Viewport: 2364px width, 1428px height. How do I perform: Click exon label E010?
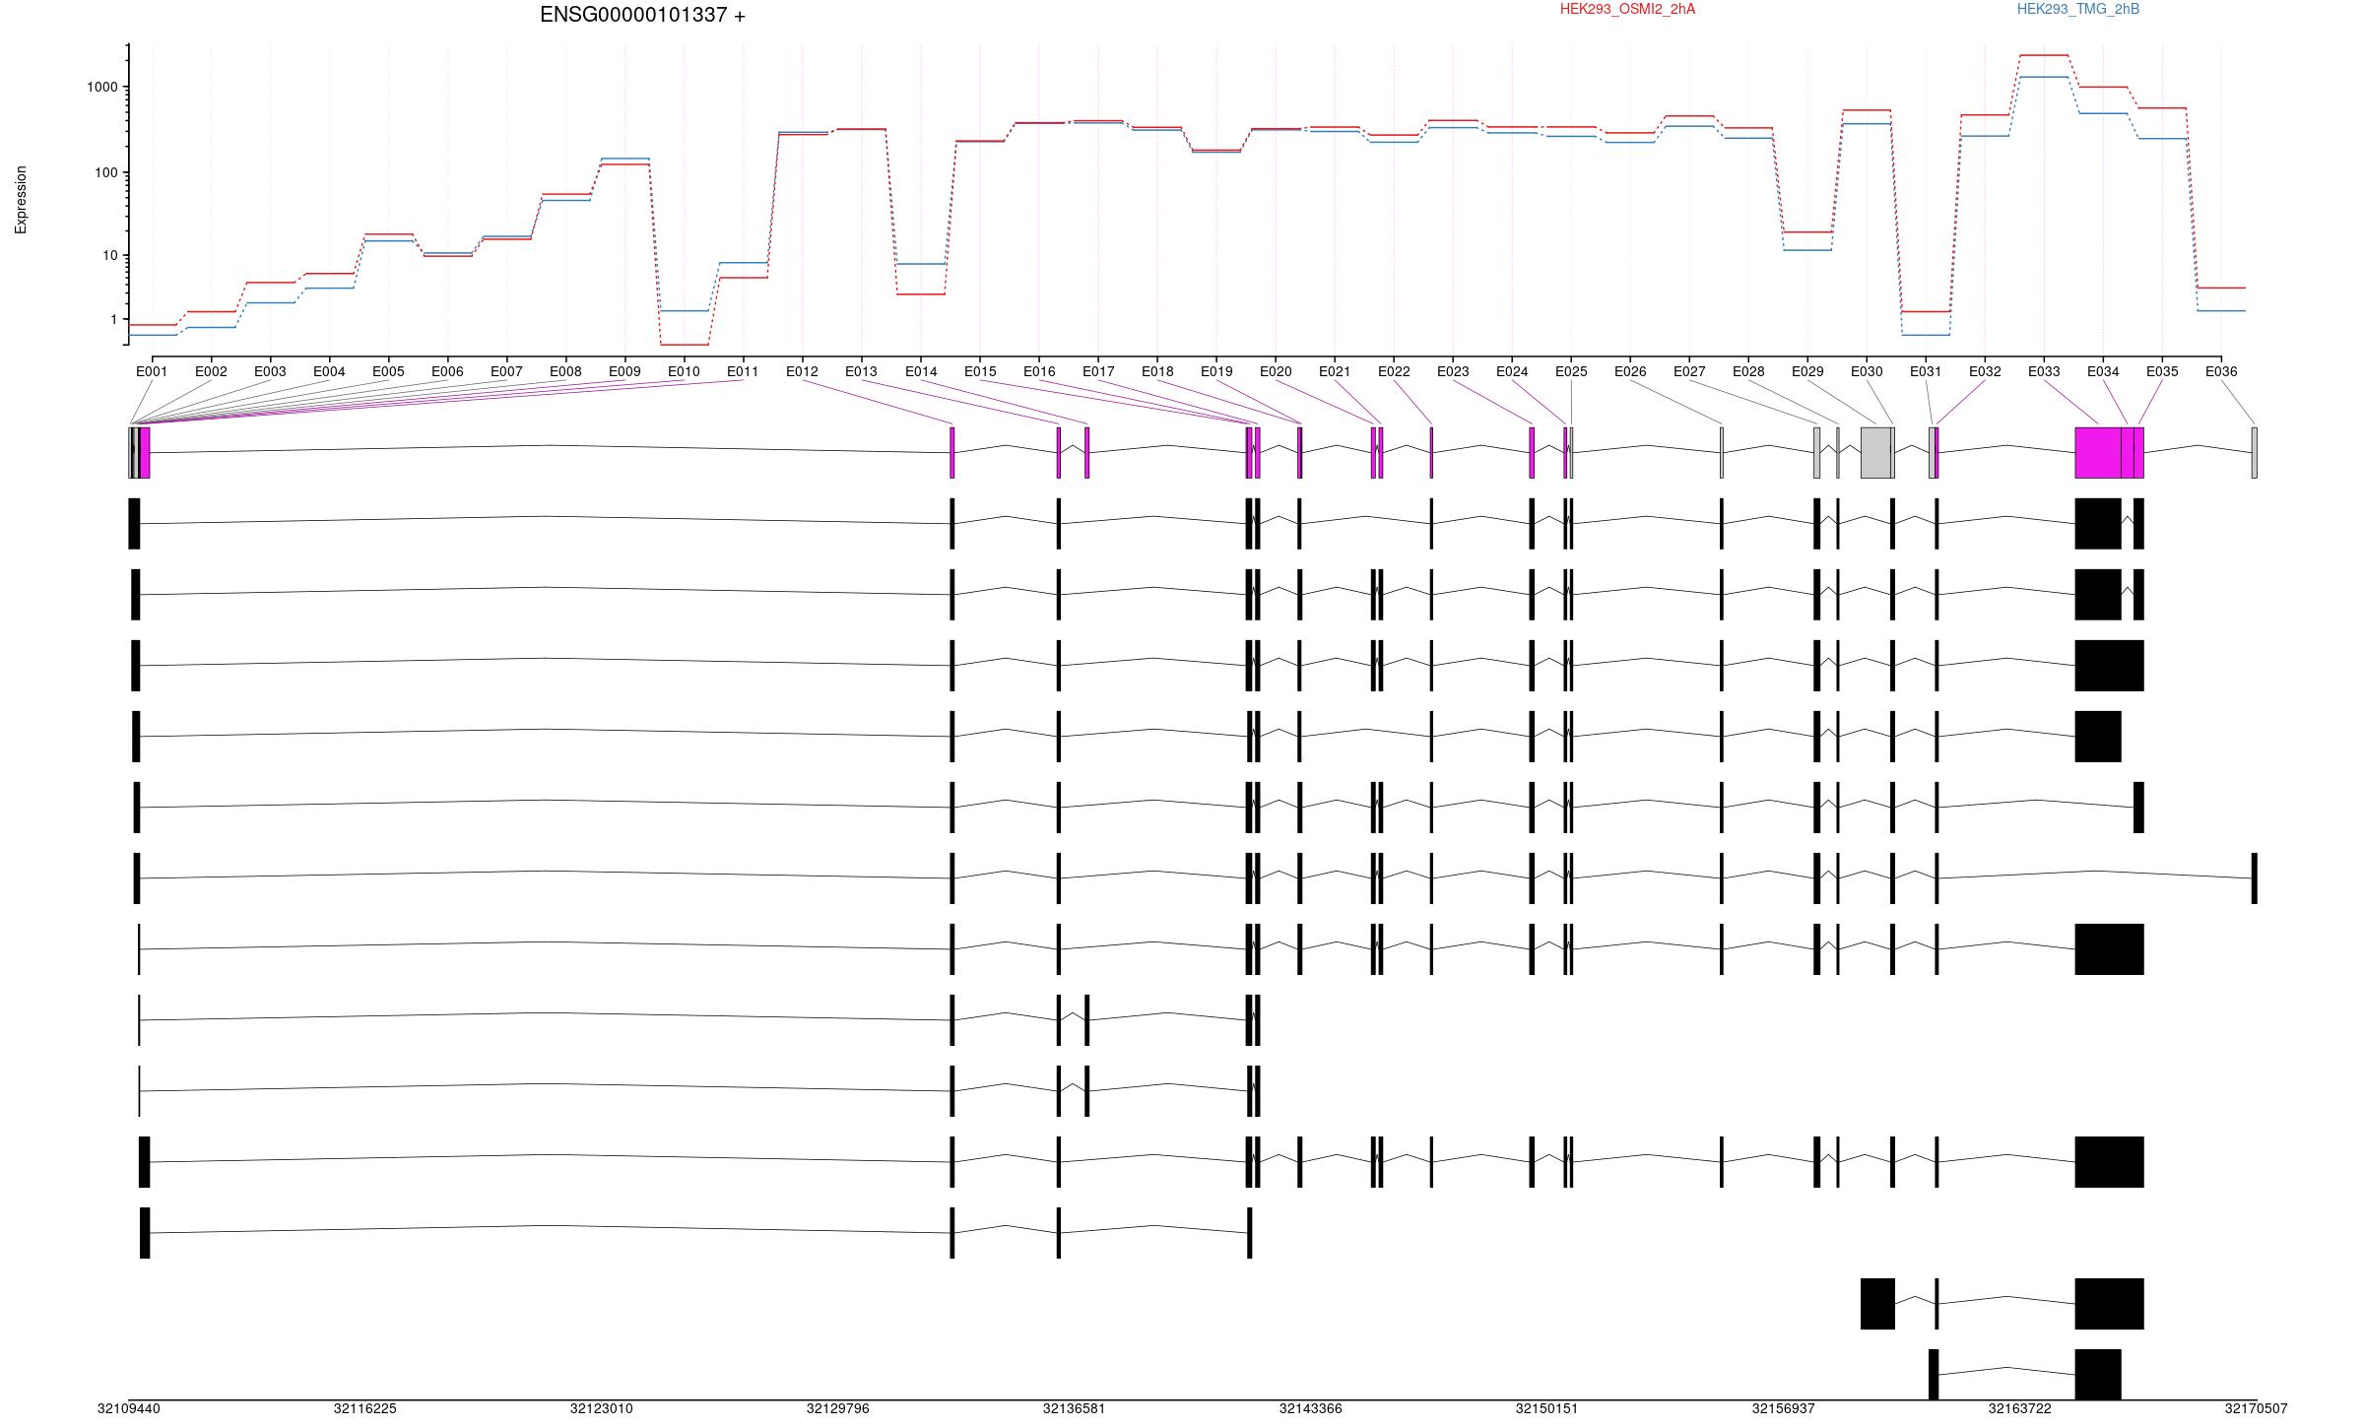point(684,371)
